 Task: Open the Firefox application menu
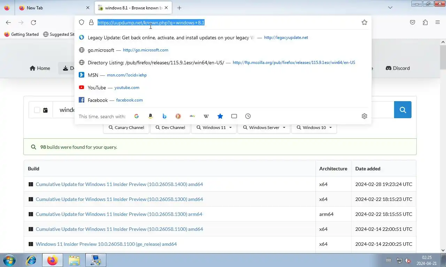tap(438, 22)
